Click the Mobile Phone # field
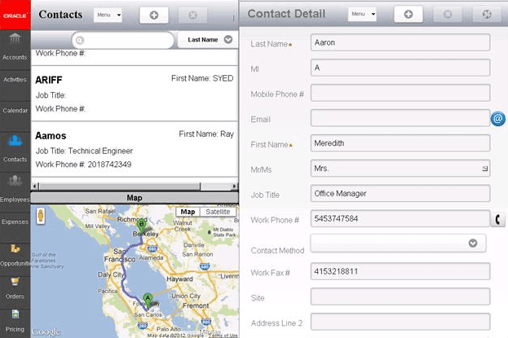 point(400,93)
